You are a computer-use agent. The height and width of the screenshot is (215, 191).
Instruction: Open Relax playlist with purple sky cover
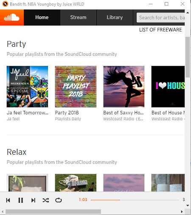pyautogui.click(x=124, y=183)
